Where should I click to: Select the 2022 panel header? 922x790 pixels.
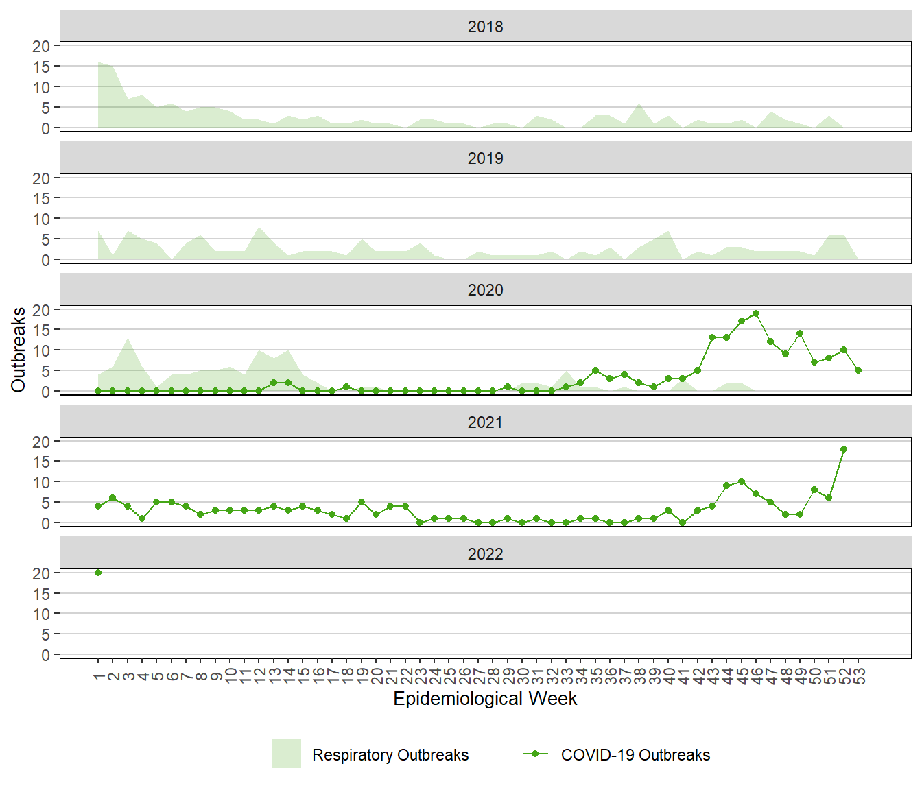tap(486, 554)
